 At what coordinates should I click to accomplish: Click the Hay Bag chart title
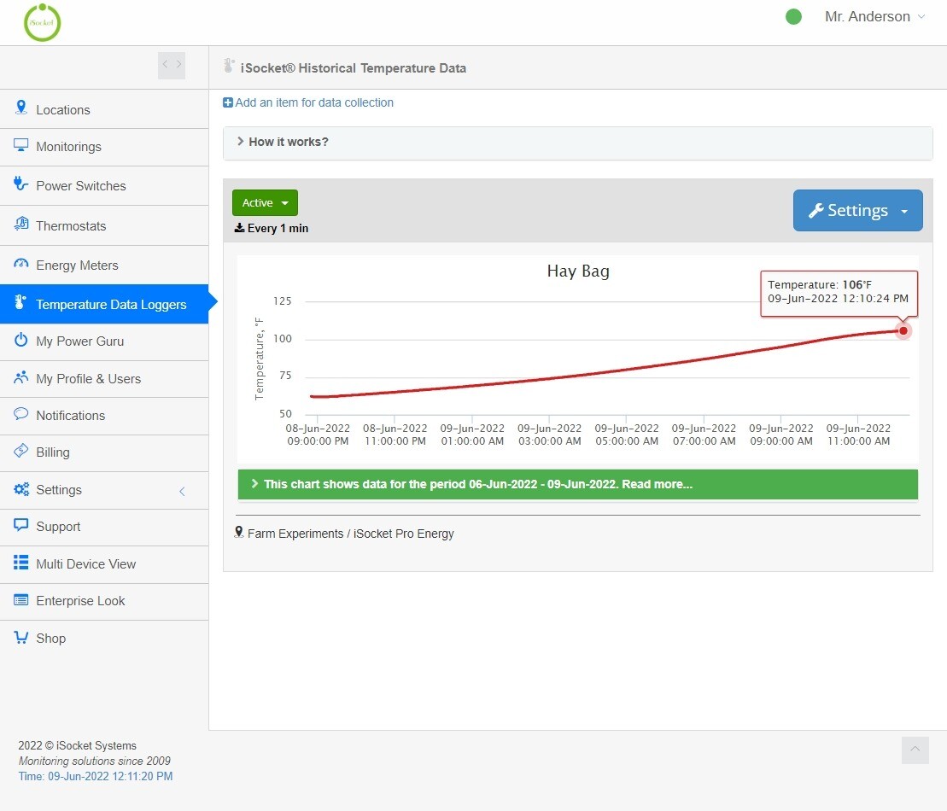[x=578, y=271]
